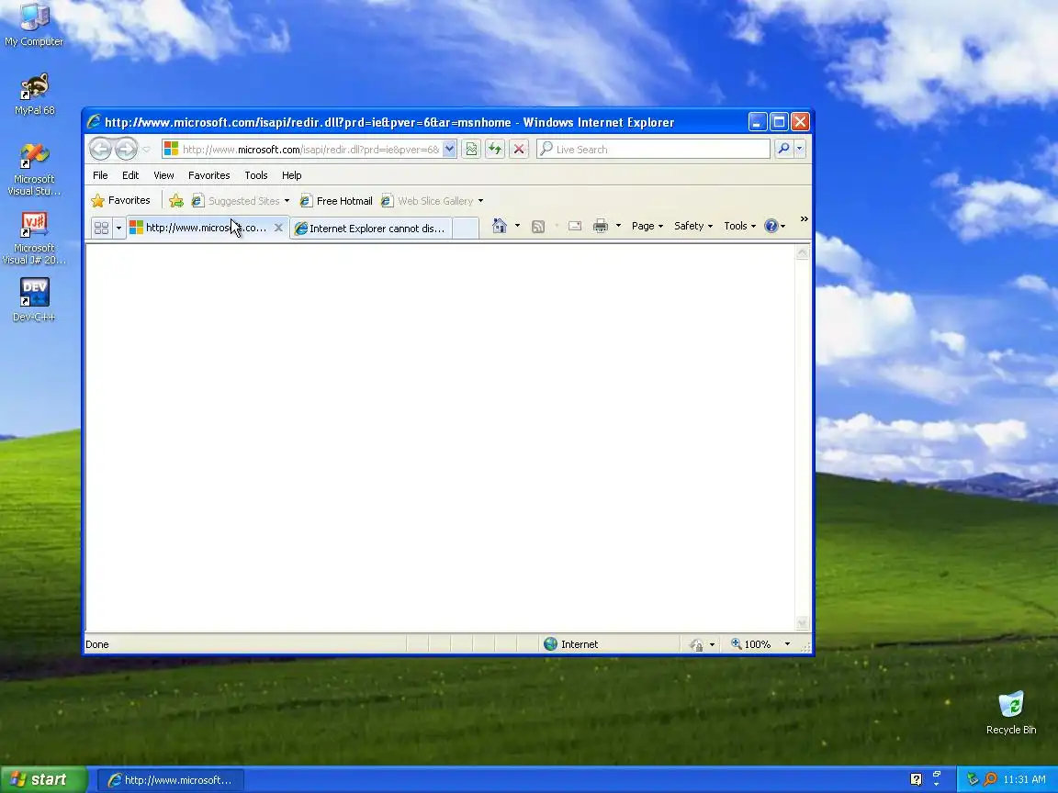The image size is (1058, 793).
Task: Toggle the Compatibility View icon
Action: (x=472, y=149)
